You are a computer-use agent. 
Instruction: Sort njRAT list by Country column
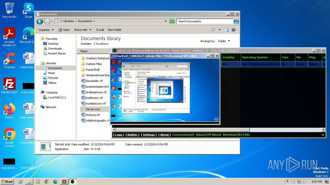point(230,57)
